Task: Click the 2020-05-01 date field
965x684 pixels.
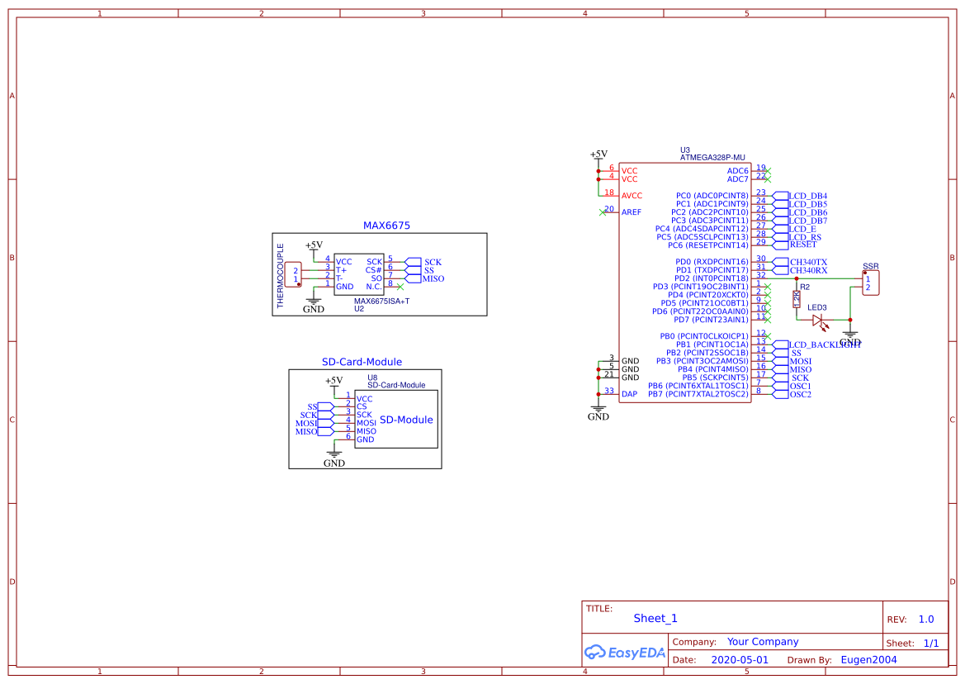Action: tap(740, 659)
